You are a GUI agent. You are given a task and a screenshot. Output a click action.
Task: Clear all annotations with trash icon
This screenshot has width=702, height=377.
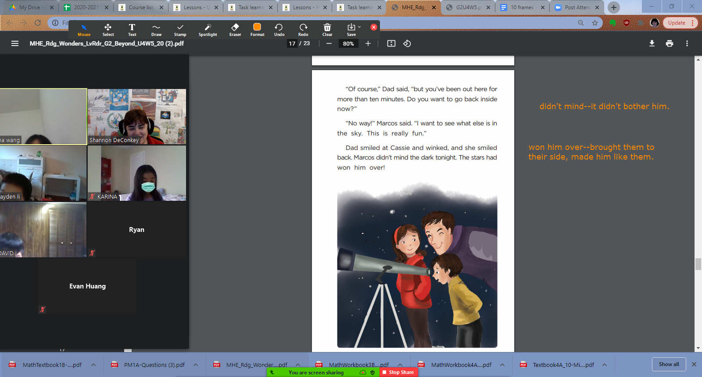327,30
